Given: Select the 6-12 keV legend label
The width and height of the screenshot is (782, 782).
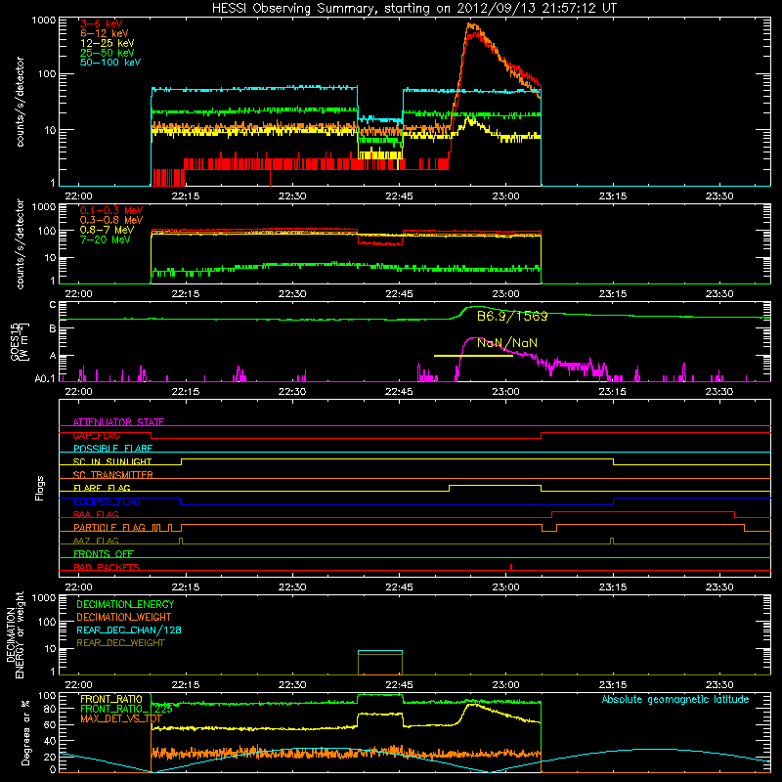Looking at the screenshot, I should [105, 33].
